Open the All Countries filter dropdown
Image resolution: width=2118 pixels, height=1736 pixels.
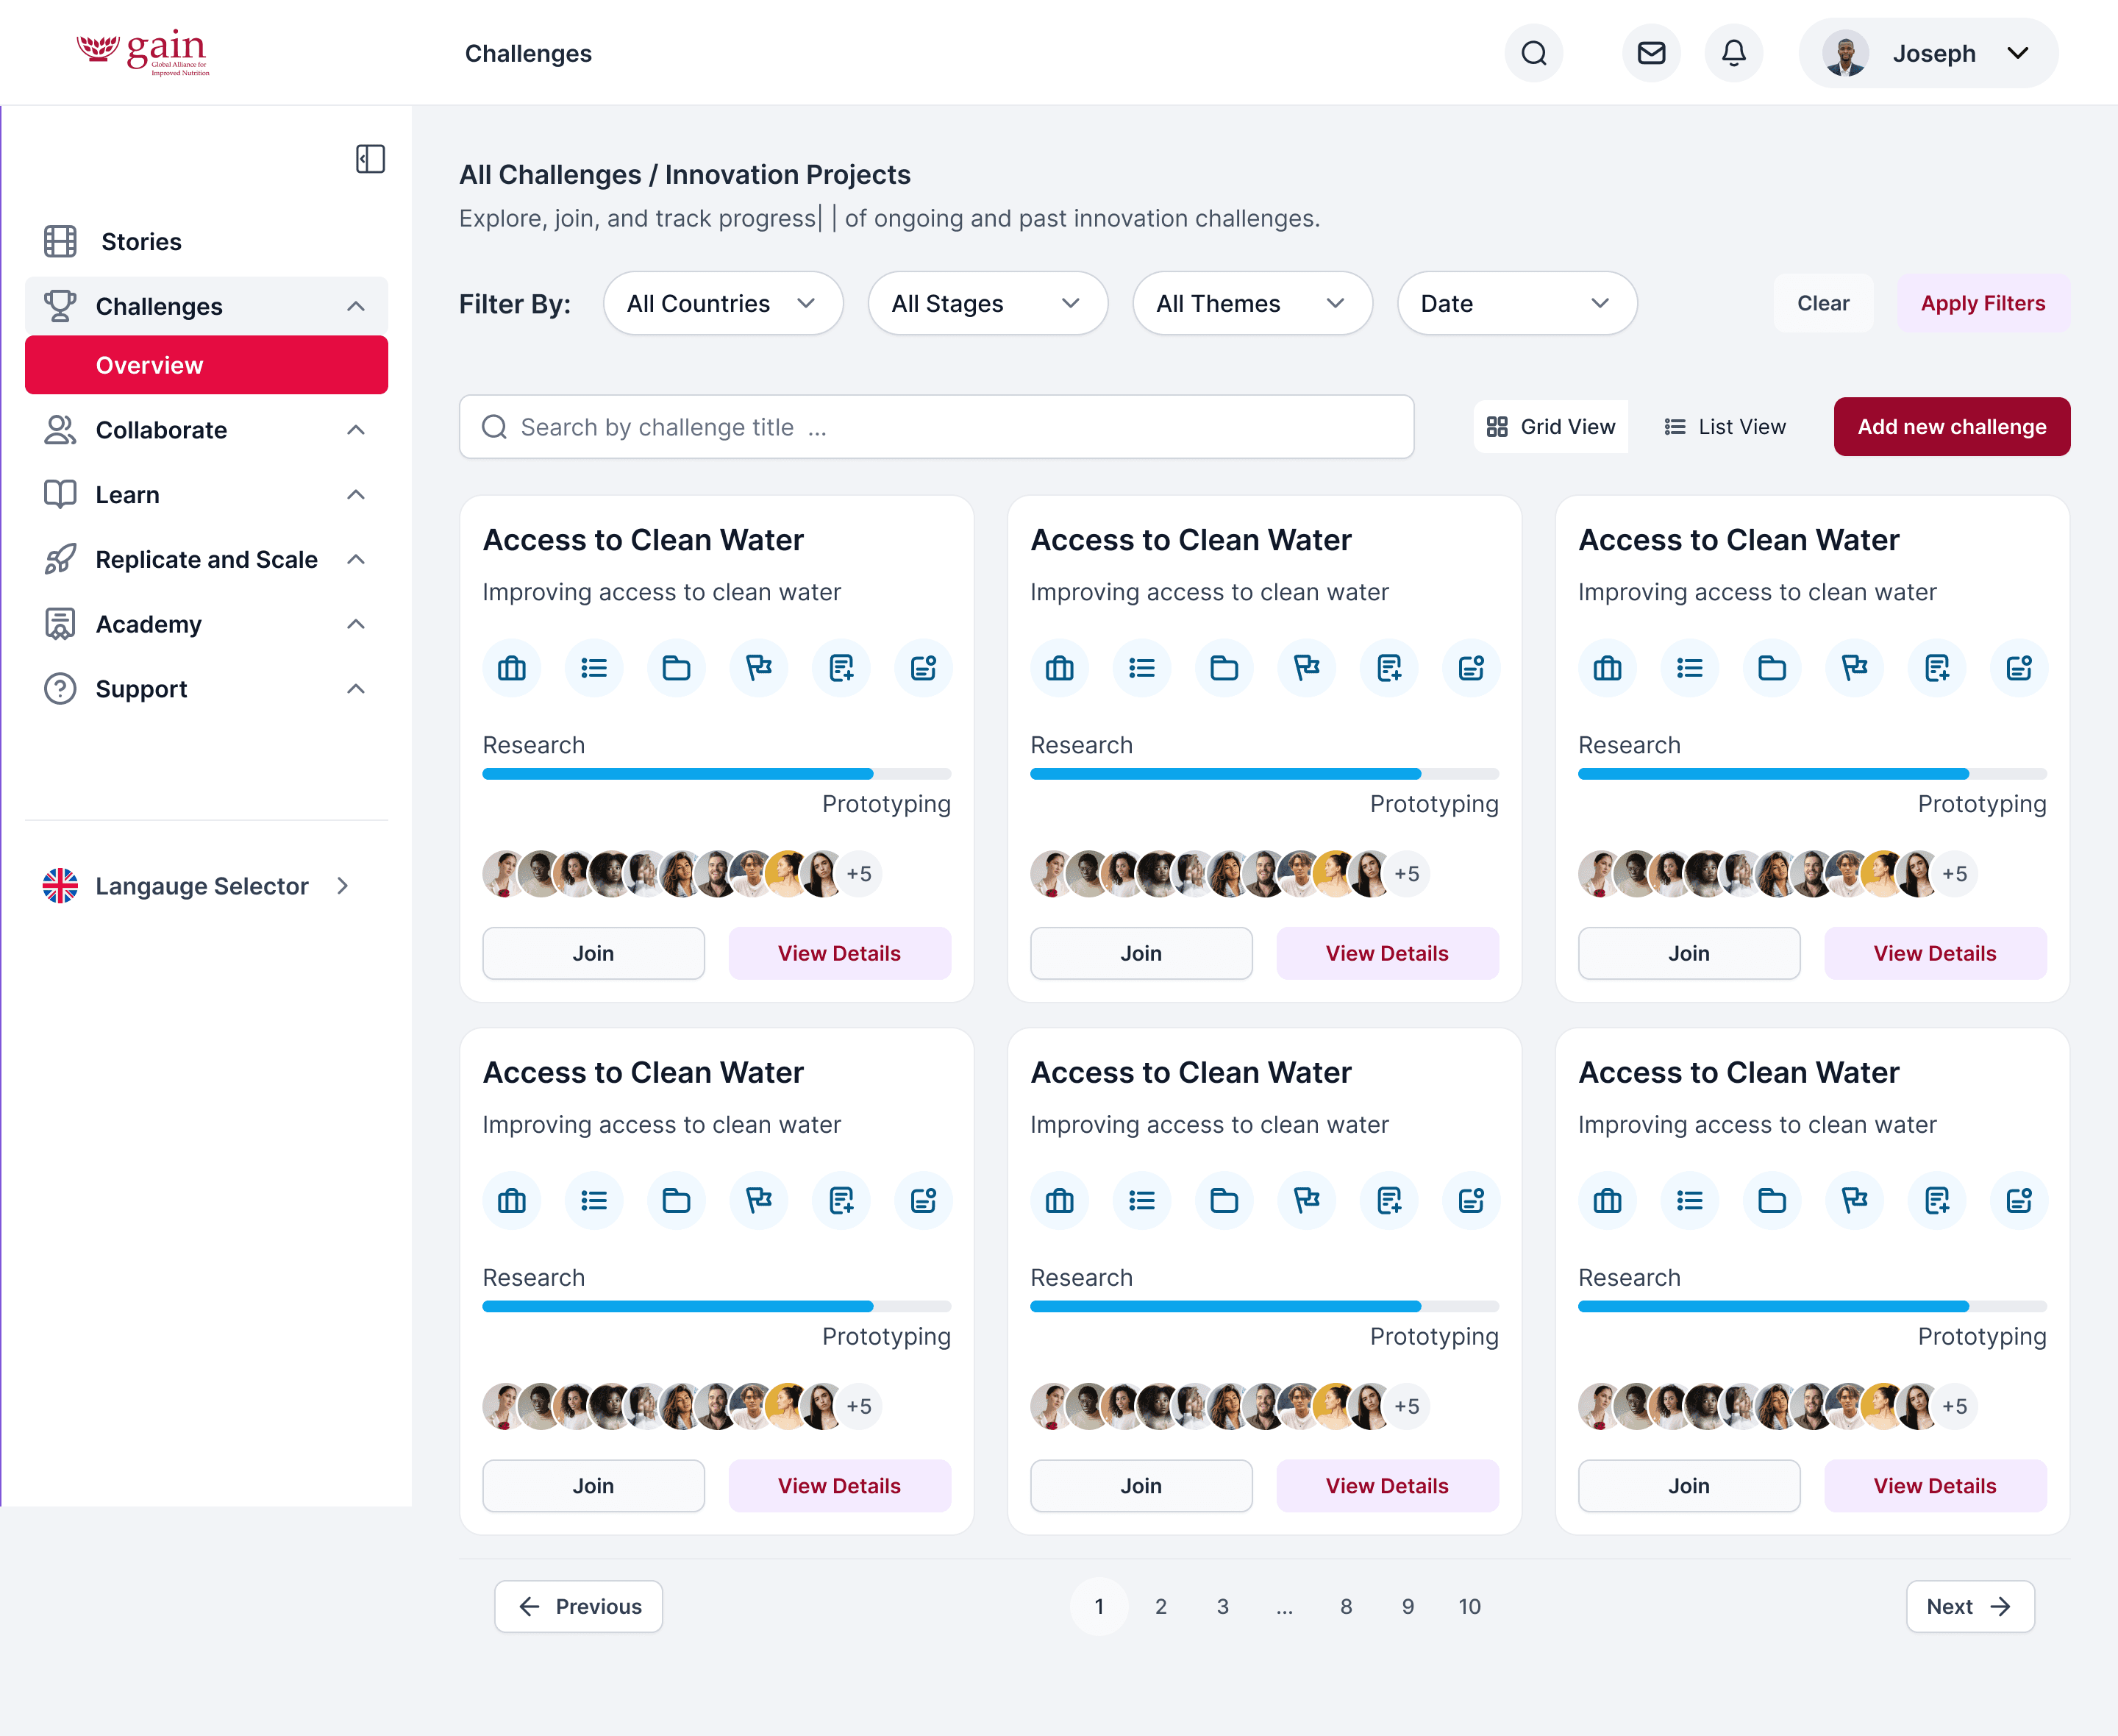point(721,303)
